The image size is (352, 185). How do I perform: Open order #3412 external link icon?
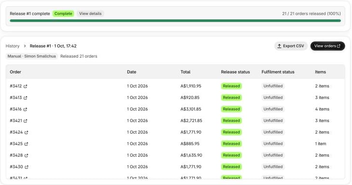point(26,86)
